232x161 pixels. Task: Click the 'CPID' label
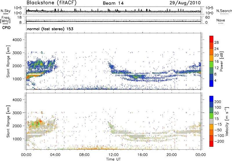click(6, 28)
